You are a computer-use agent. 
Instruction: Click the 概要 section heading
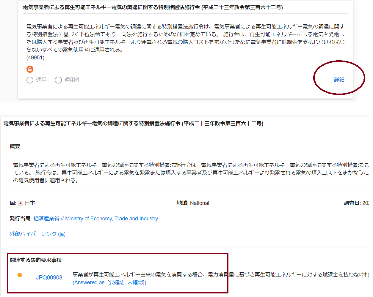tap(15, 146)
